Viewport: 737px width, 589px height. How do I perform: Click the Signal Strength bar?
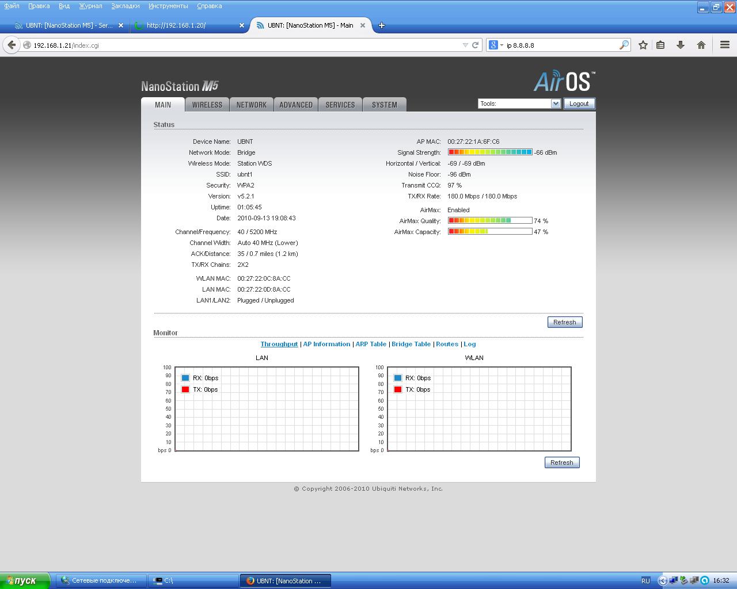point(490,152)
